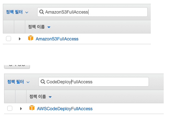170x120 pixels.
Task: Click the search field containing AmazonS3FullAccess
Action: point(92,12)
